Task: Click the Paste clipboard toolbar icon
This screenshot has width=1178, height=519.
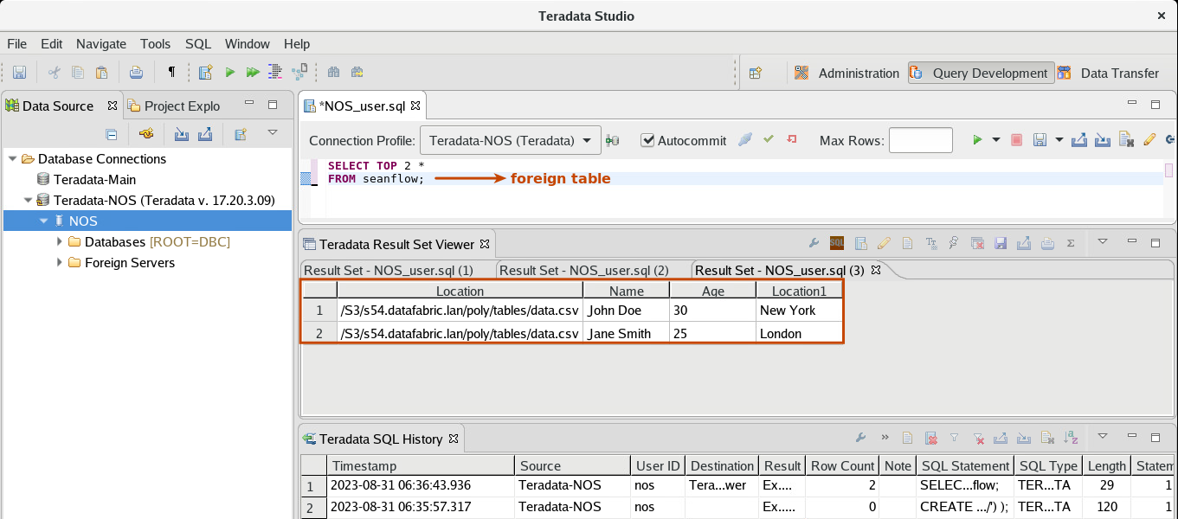Action: pos(101,73)
